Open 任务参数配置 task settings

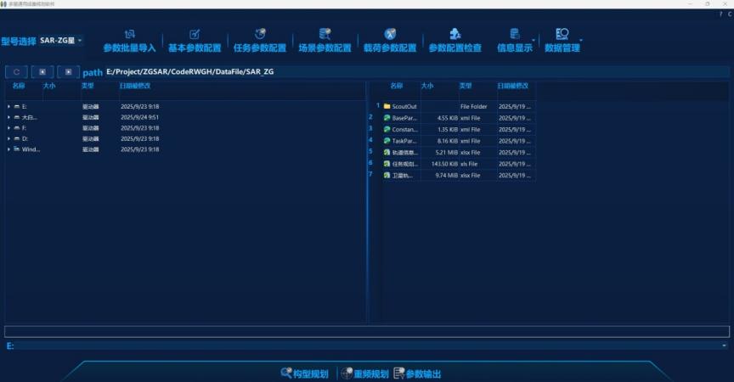[x=260, y=40]
